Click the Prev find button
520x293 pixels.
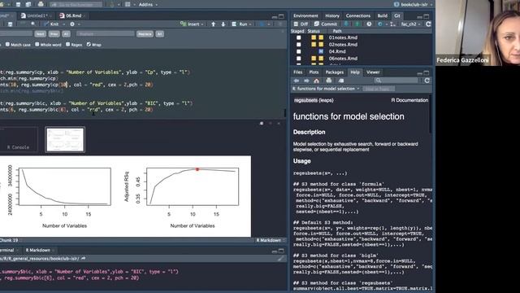pyautogui.click(x=54, y=34)
